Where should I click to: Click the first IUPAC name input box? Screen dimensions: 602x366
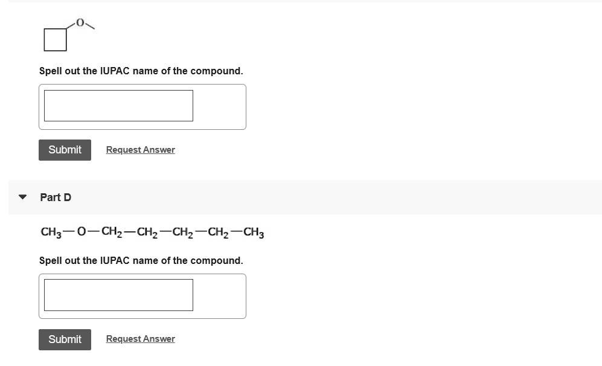click(x=118, y=105)
